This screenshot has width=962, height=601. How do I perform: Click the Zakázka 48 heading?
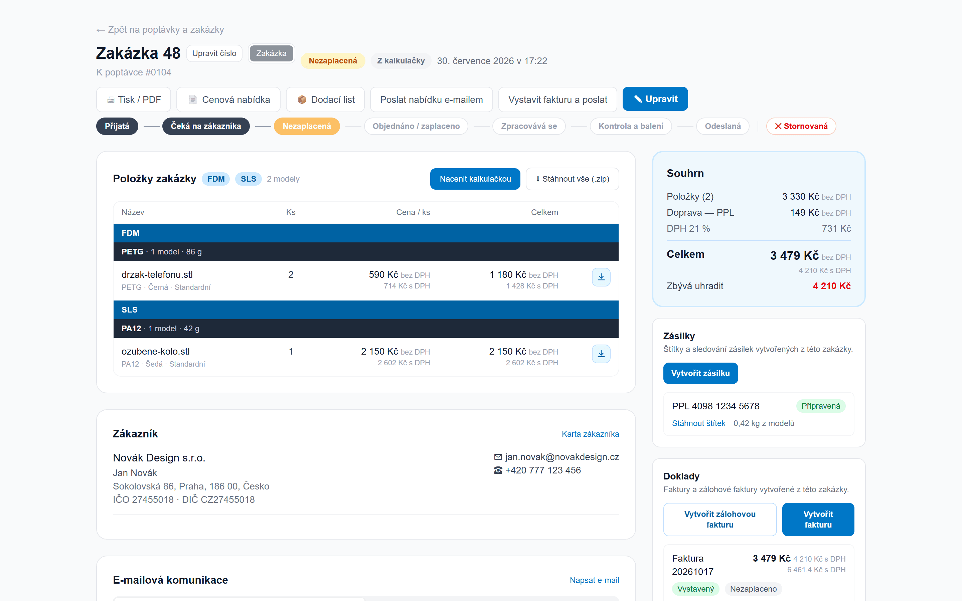138,53
